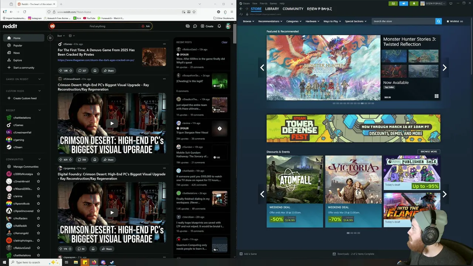Go to previous Steam featured game arrow

[x=262, y=68]
